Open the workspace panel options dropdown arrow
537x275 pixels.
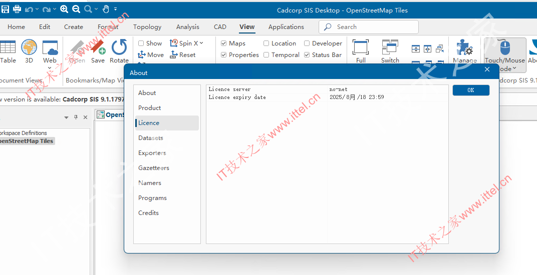click(67, 117)
